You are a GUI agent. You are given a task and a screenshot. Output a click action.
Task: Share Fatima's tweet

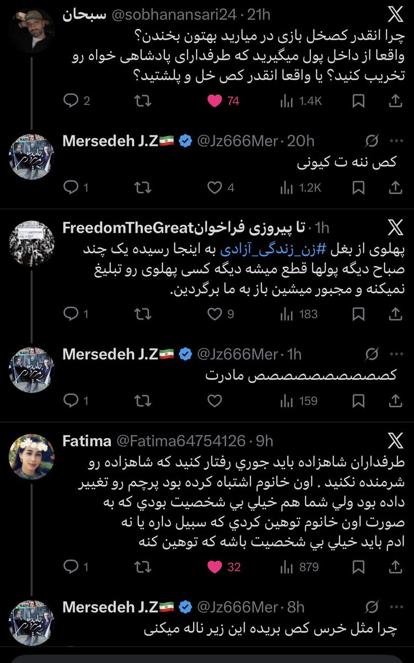pos(395,567)
